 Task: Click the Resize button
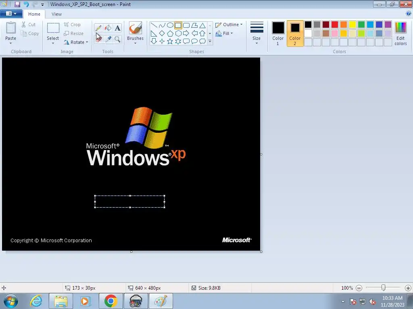point(74,33)
